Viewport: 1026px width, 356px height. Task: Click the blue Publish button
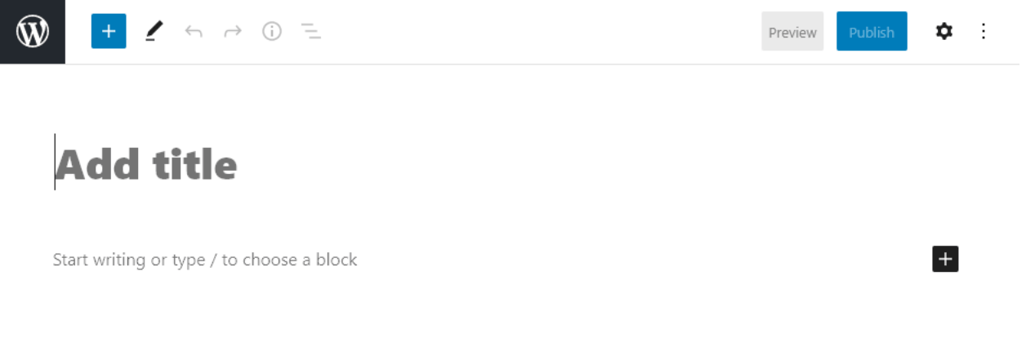point(872,32)
